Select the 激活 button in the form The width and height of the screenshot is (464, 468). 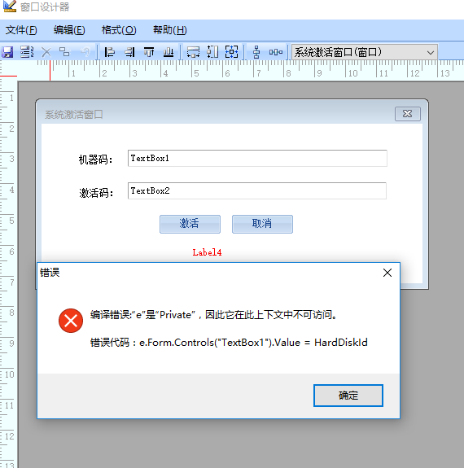[190, 224]
